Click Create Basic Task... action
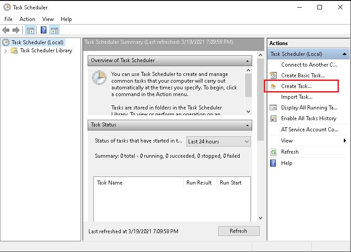Screen dimensions: 351x252 click(303, 76)
